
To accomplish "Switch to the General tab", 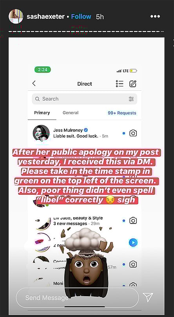I will [71, 113].
